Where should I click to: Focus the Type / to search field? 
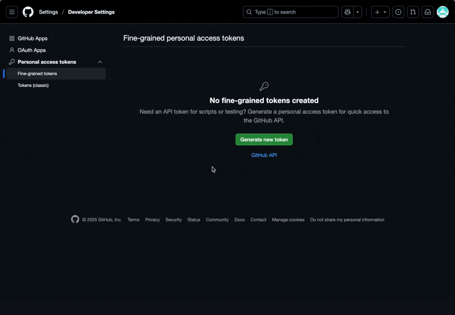[291, 12]
